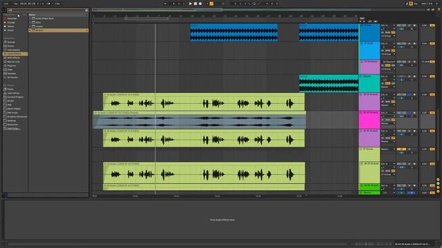Click the Link button
This screenshot has width=442, height=248.
point(6,3)
